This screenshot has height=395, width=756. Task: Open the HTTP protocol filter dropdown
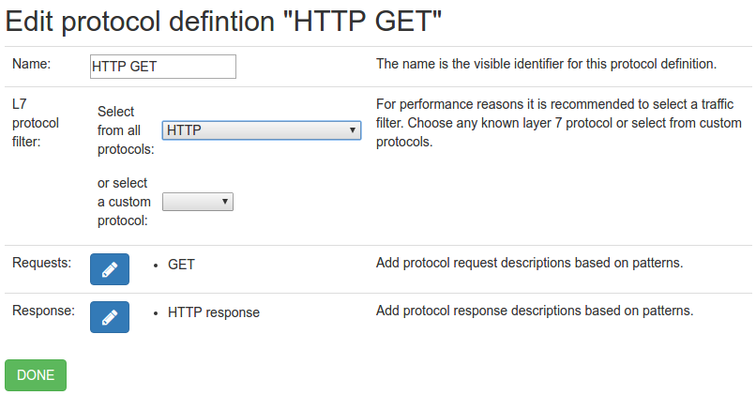pos(262,130)
